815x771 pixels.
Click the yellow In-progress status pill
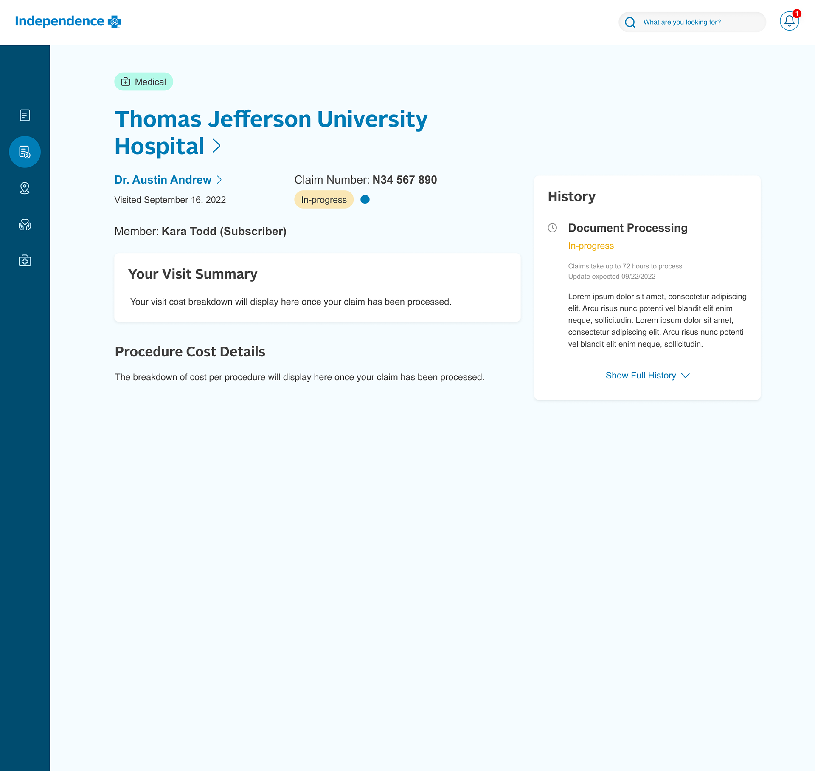324,200
